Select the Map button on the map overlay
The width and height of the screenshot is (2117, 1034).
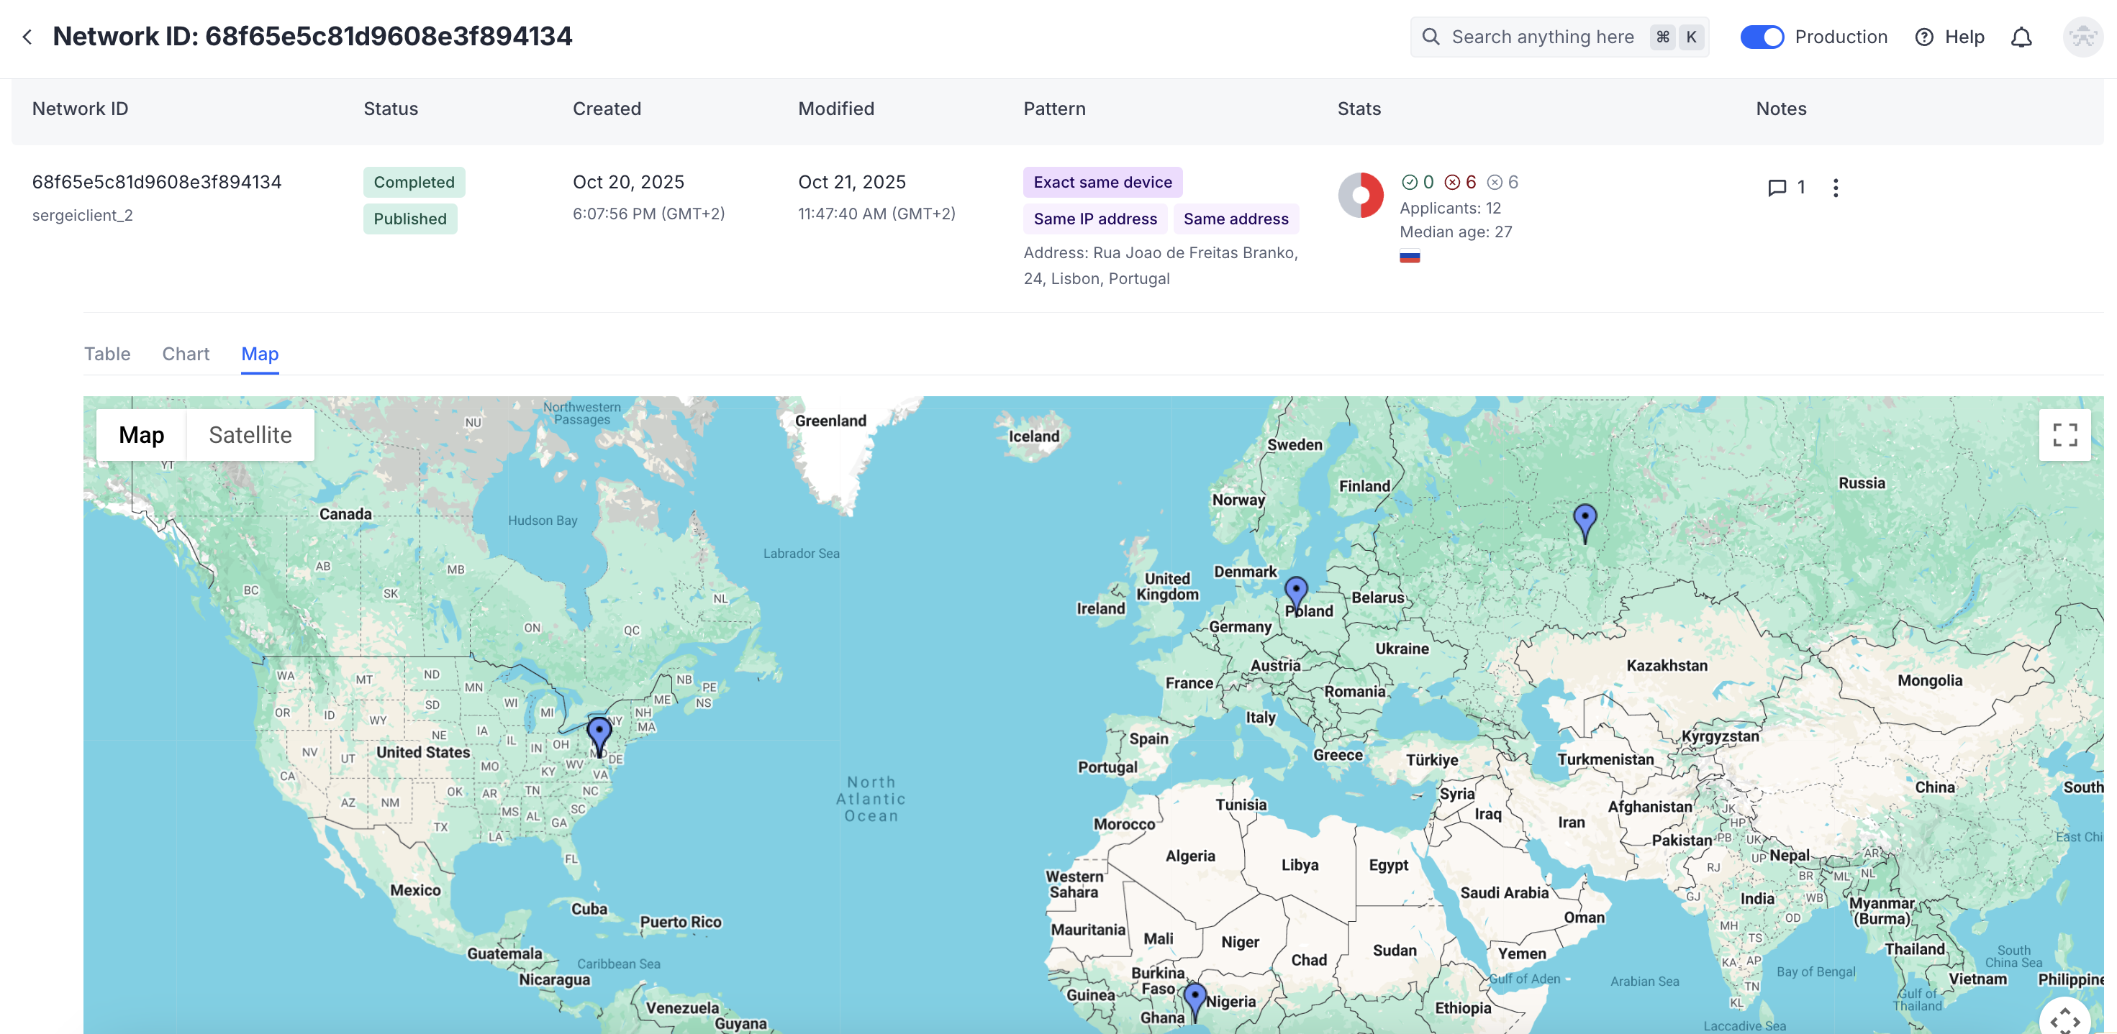[x=140, y=434]
